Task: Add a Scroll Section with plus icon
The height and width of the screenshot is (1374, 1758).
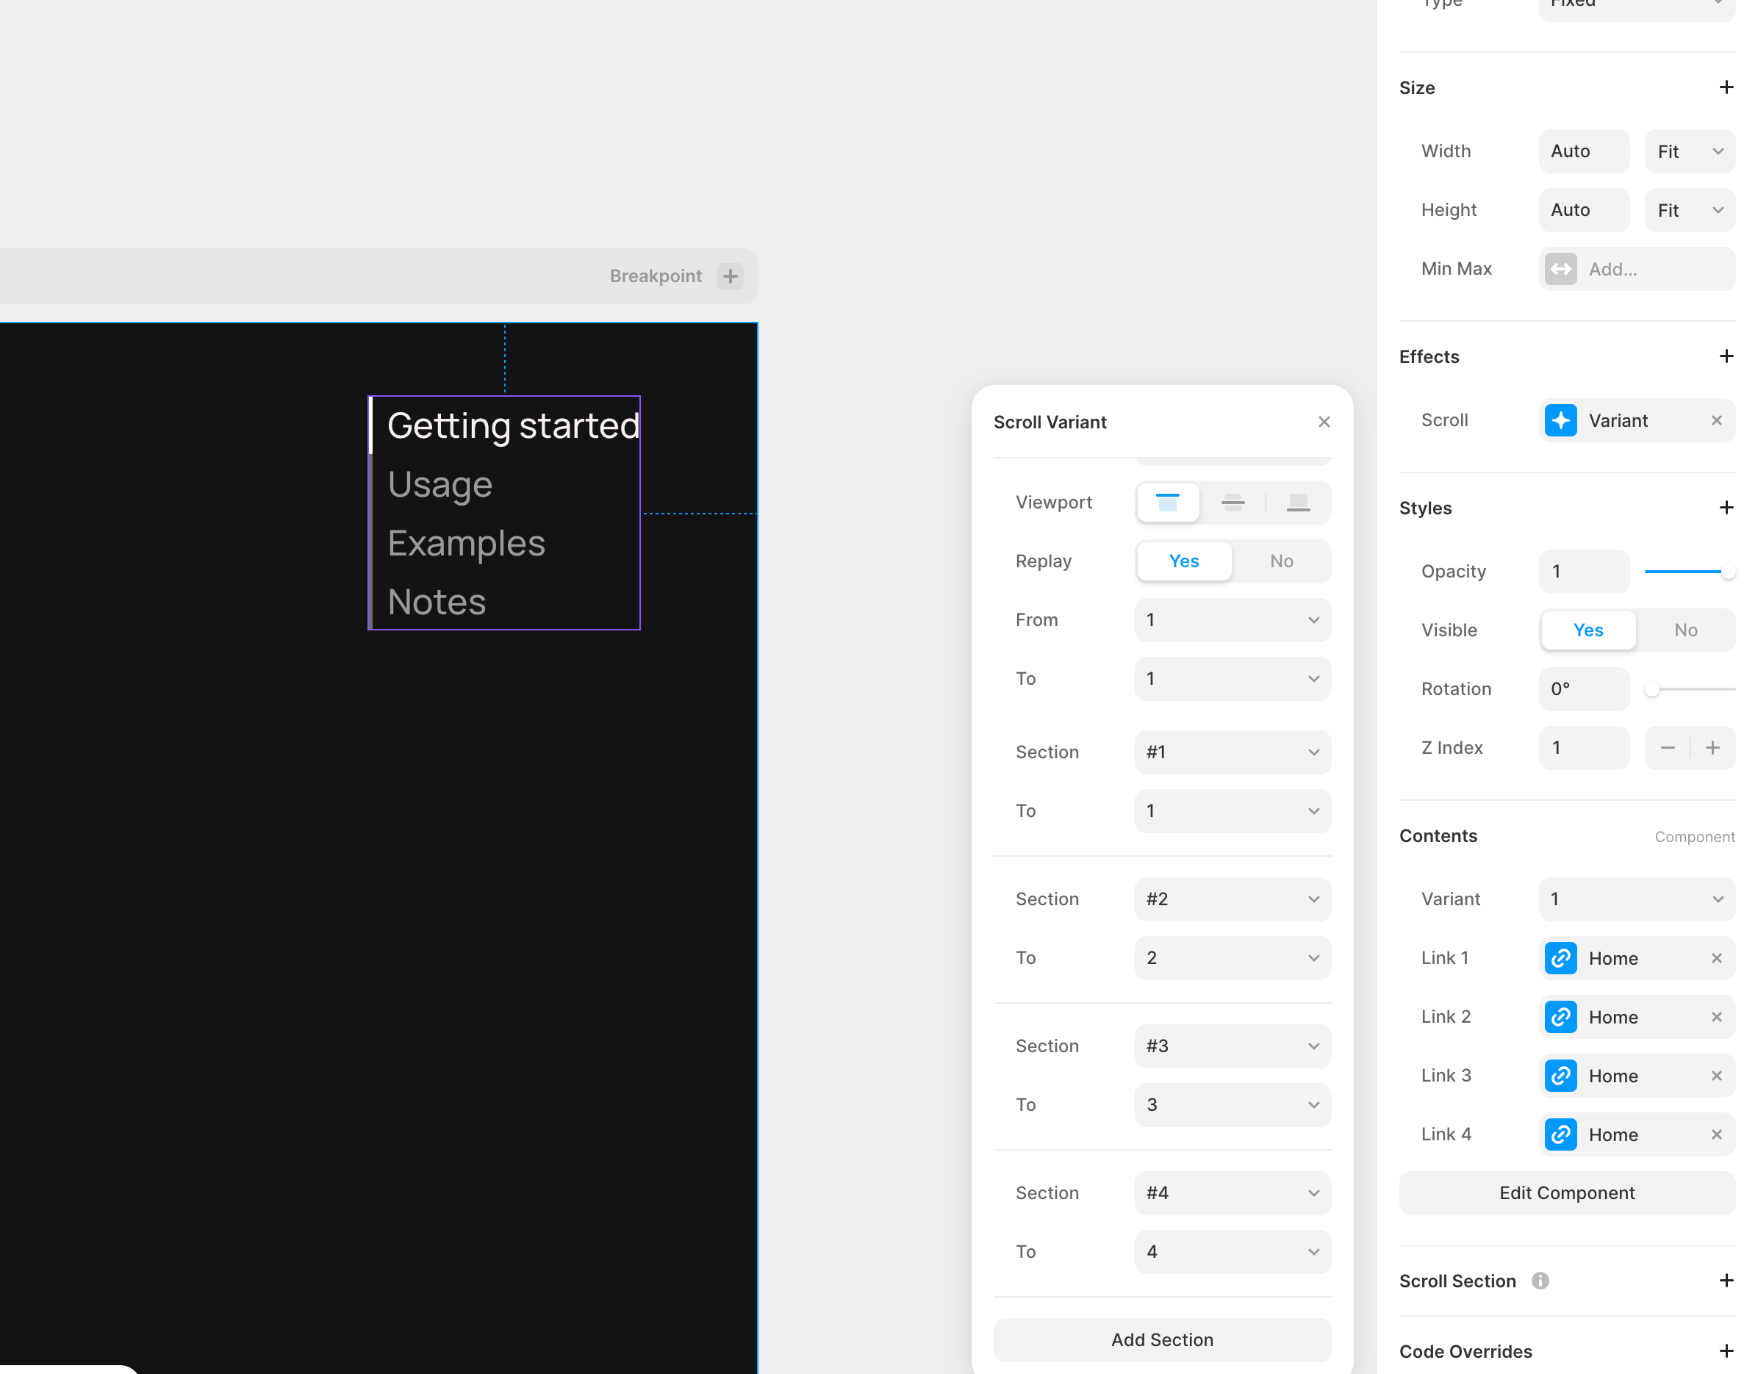Action: pyautogui.click(x=1726, y=1280)
